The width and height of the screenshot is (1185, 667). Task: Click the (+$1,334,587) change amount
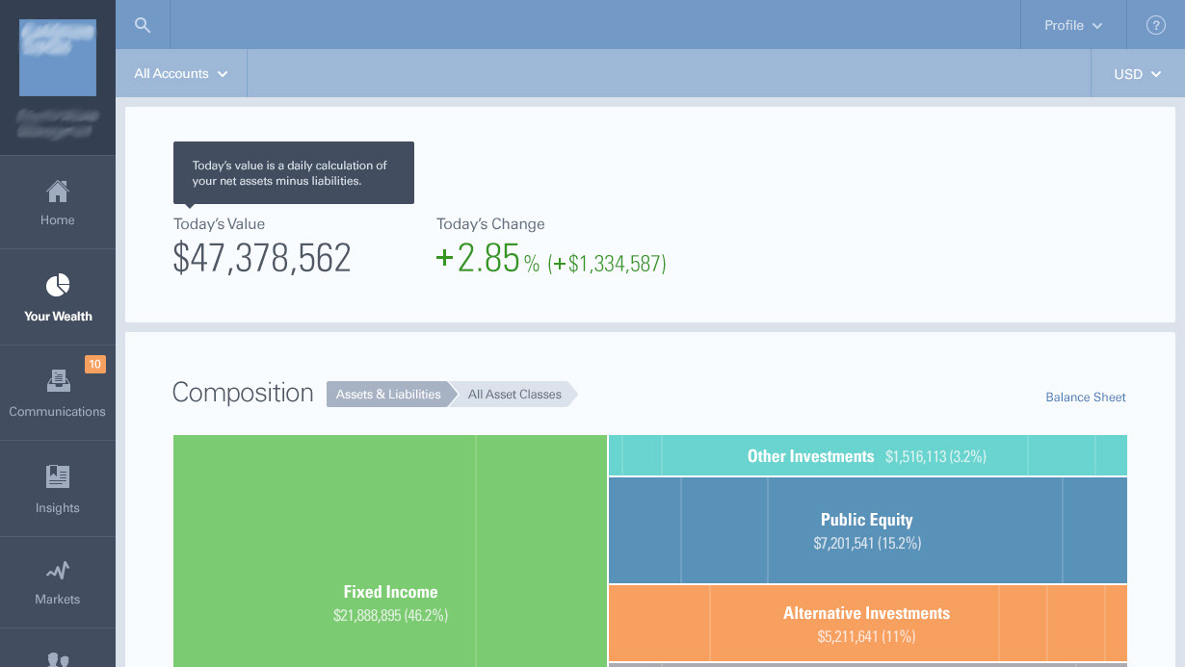tap(607, 263)
